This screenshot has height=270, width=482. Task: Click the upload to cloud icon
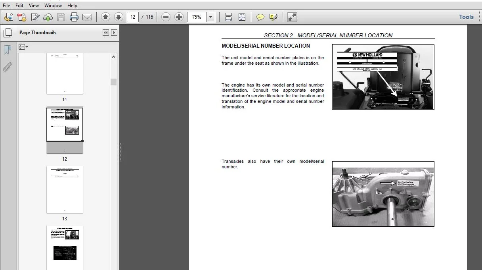48,17
